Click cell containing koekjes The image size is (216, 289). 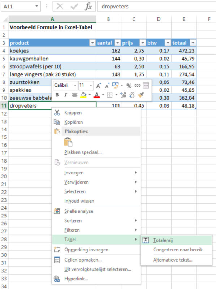(52, 51)
